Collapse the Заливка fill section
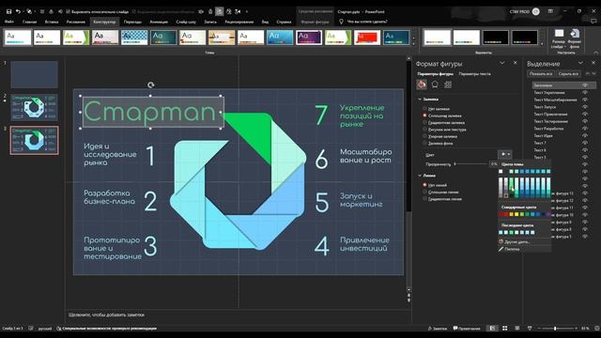Screen dimensions: 601x338 coord(420,100)
